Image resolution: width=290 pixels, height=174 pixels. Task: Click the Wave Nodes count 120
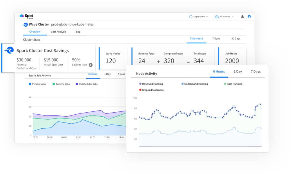[110, 61]
